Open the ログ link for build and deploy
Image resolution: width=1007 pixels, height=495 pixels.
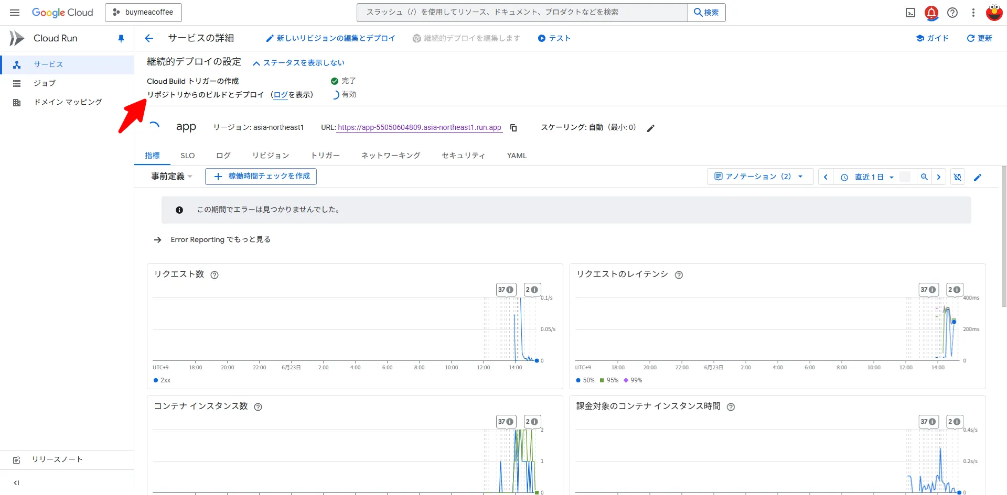click(281, 95)
